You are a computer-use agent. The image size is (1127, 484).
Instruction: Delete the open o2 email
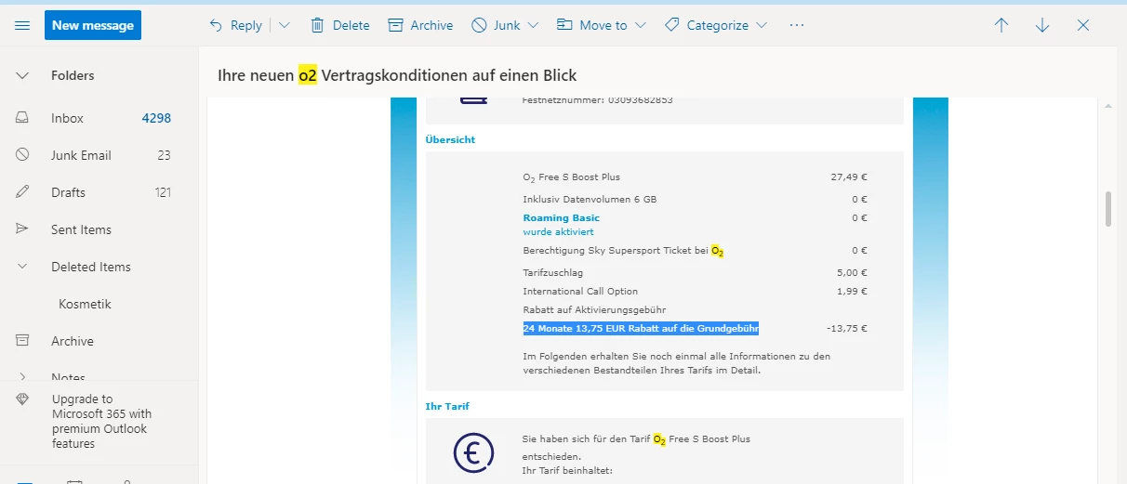(x=340, y=25)
